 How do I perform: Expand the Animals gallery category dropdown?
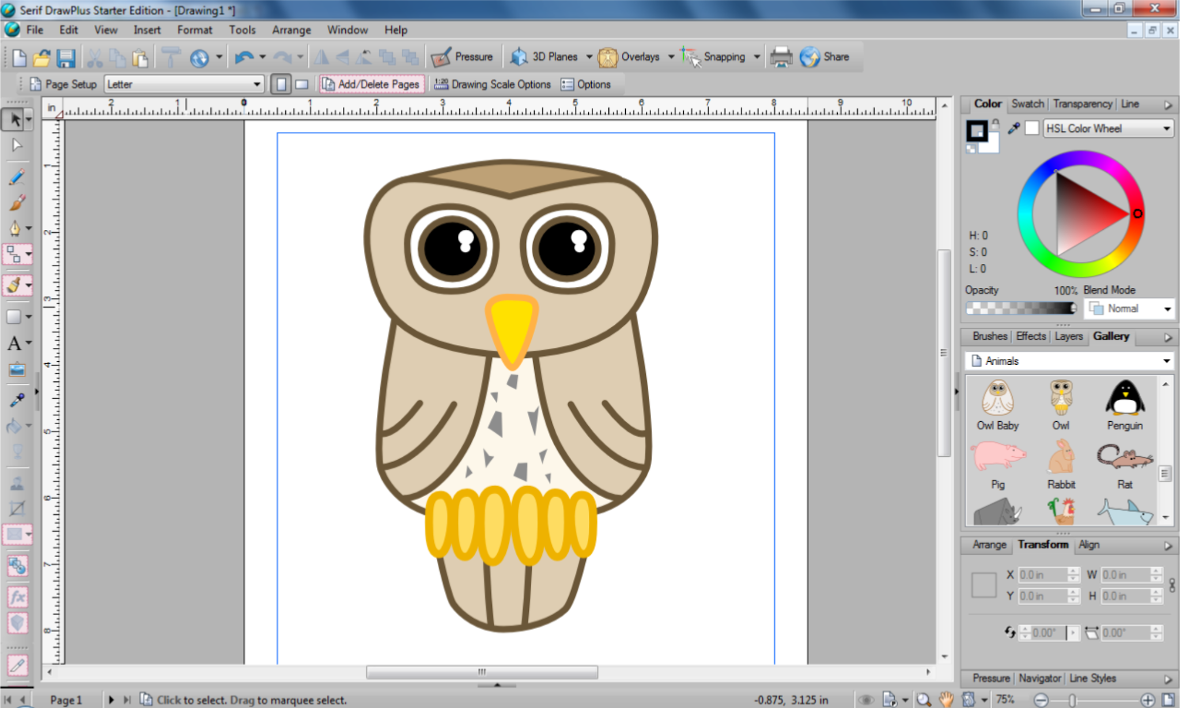[1166, 361]
